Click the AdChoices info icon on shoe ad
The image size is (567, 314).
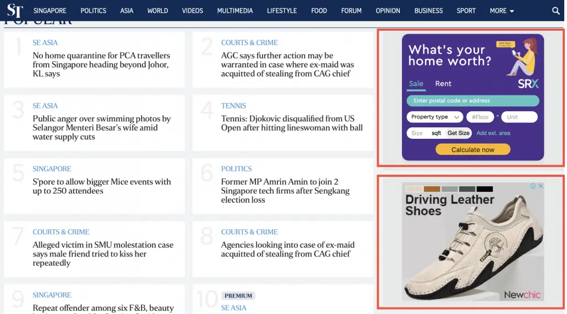533,186
